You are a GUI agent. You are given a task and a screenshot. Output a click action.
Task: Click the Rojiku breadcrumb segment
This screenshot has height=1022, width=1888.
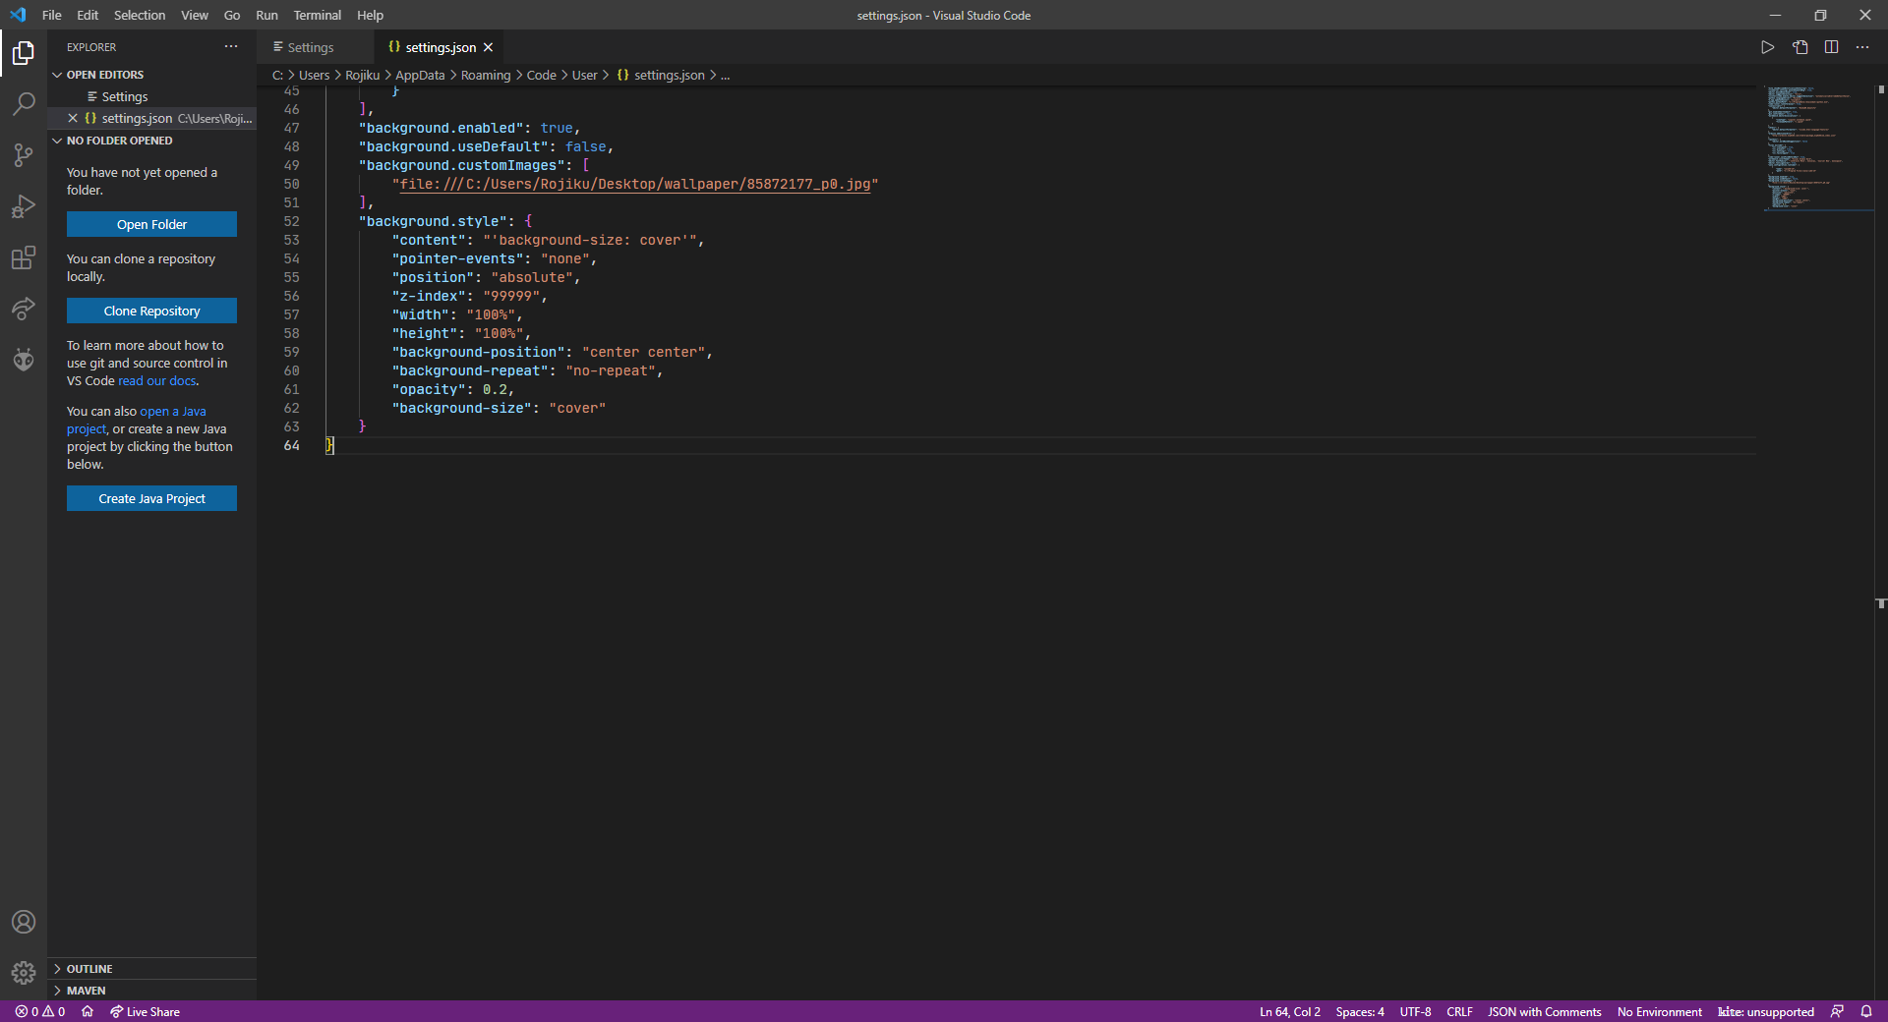pos(362,76)
